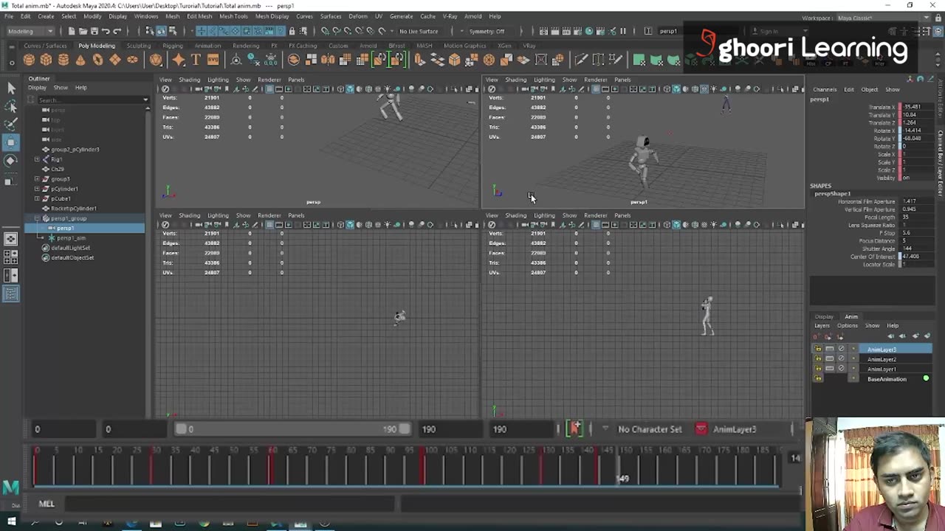Open the Object menu in Channel Box
Screen dimensions: 945x531
click(x=870, y=89)
